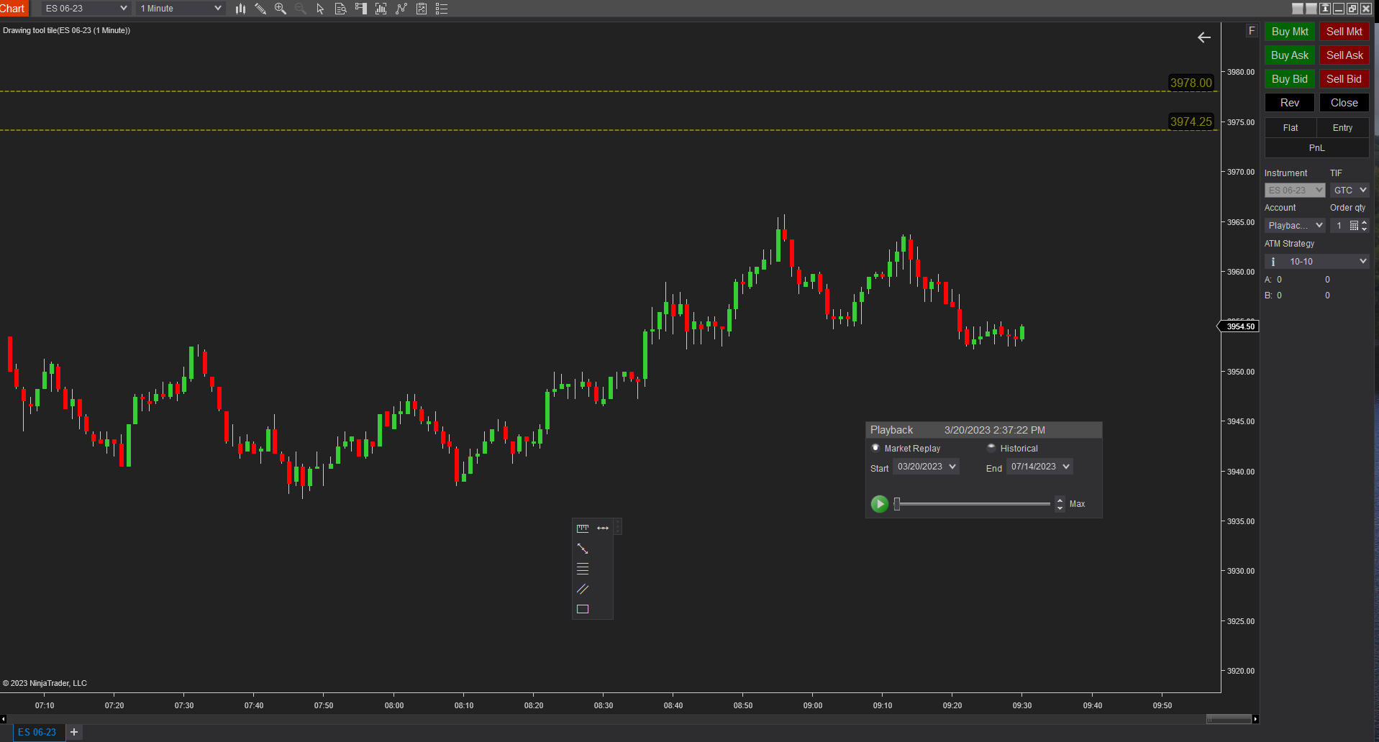Open the chart properties list icon
1379x742 pixels.
[442, 9]
